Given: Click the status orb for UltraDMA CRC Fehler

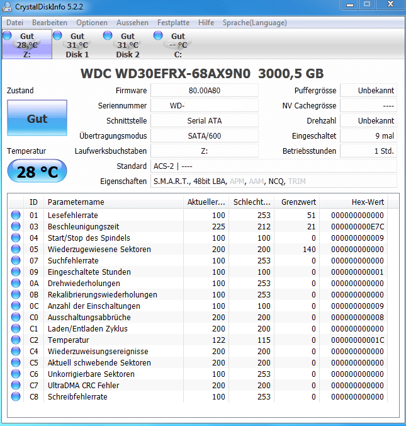Looking at the screenshot, I should pos(16,385).
